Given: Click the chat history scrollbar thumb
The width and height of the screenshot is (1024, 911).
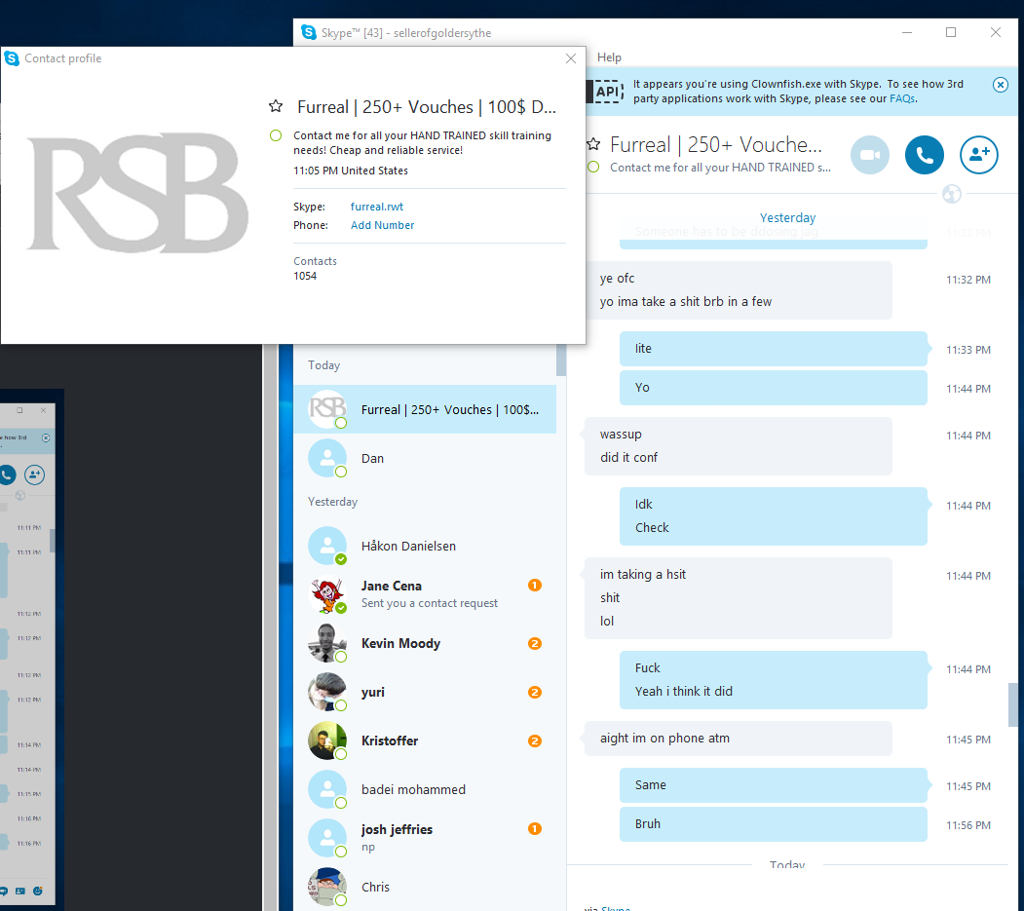Looking at the screenshot, I should pos(1013,704).
